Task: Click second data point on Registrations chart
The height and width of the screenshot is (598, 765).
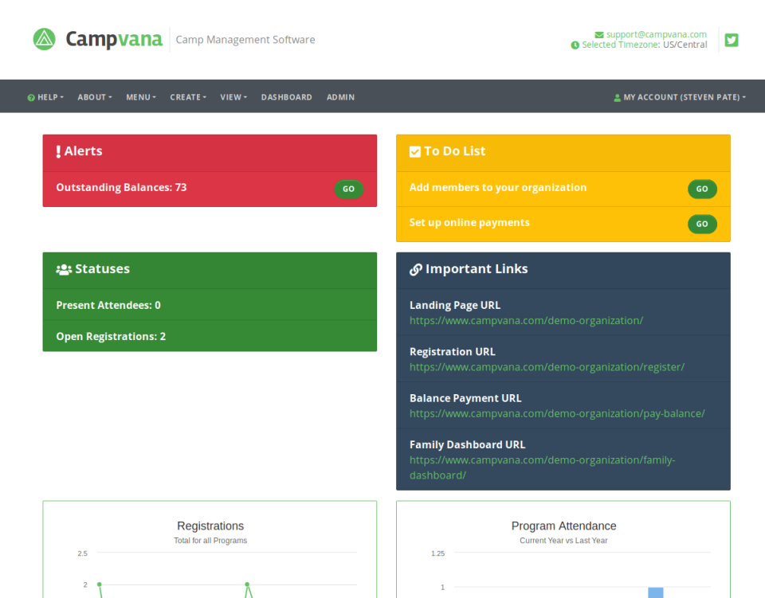Action: coord(247,584)
